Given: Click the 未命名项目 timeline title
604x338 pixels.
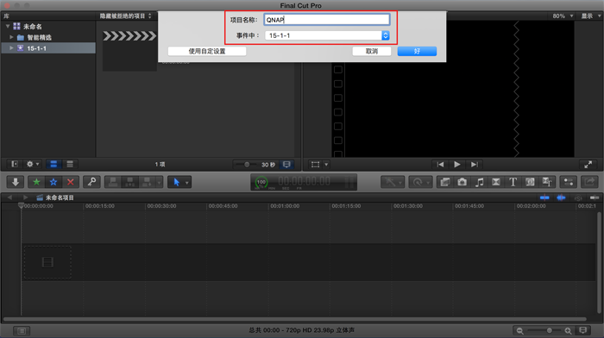Looking at the screenshot, I should pos(60,197).
